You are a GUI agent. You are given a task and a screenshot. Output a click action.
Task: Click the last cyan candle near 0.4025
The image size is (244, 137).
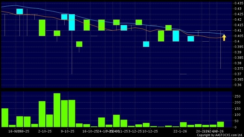point(191,39)
